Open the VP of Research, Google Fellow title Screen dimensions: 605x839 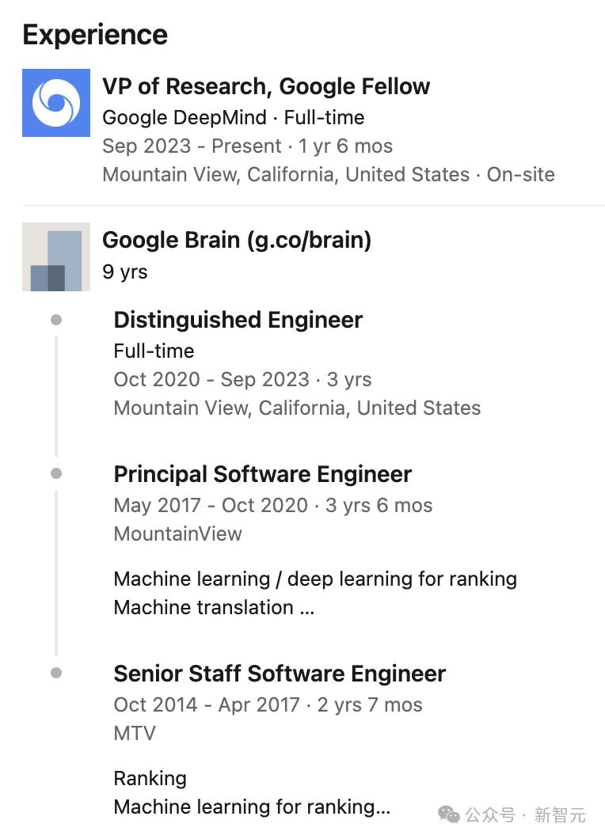pyautogui.click(x=266, y=86)
